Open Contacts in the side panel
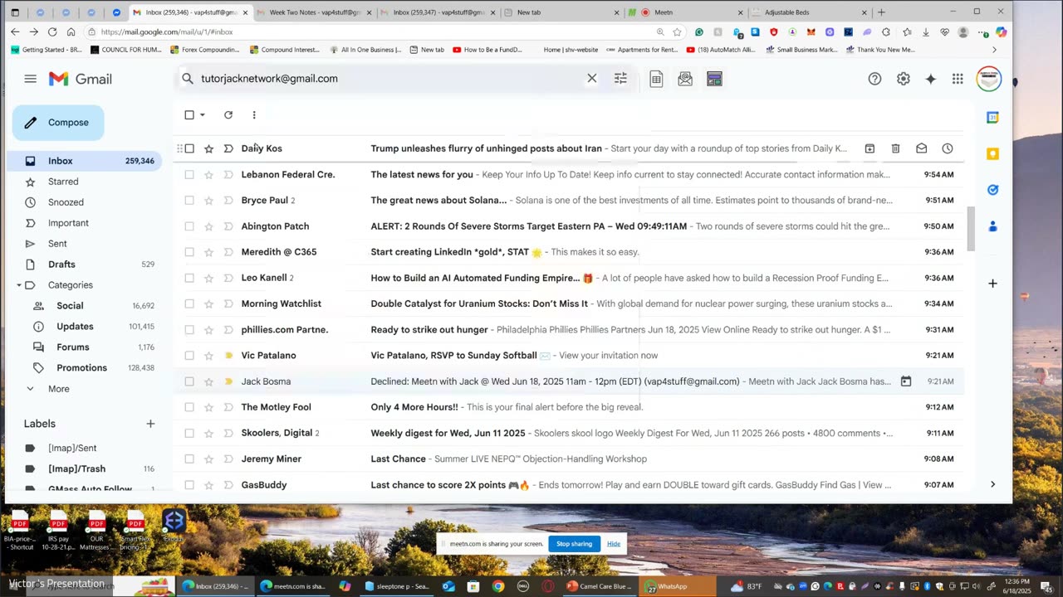1063x597 pixels. click(x=992, y=226)
